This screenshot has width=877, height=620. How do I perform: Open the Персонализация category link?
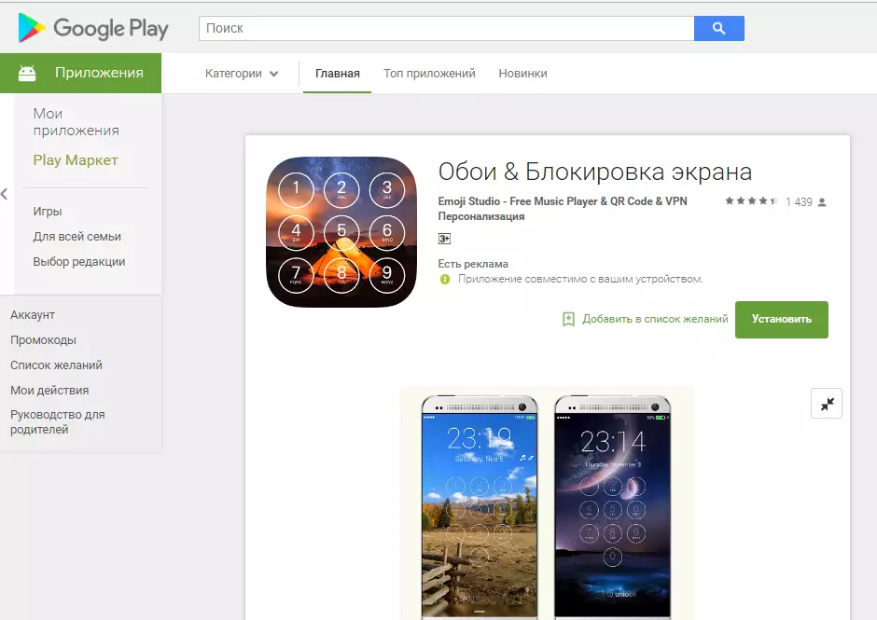pyautogui.click(x=481, y=216)
